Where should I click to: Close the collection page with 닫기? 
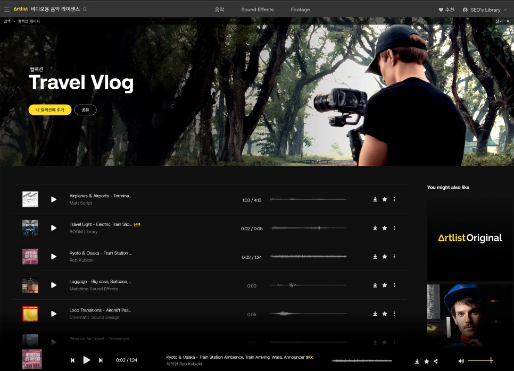[x=502, y=21]
